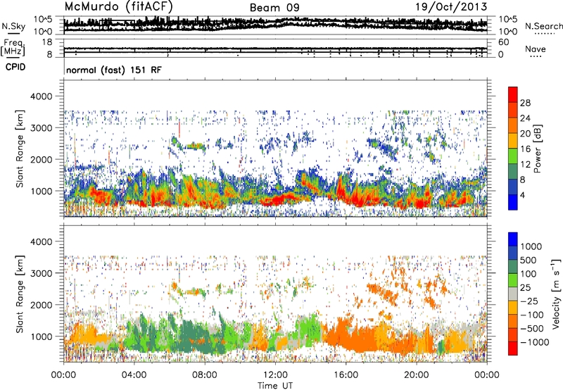Click the Nave legend label
Image resolution: width=563 pixels, height=390 pixels.
pos(535,49)
